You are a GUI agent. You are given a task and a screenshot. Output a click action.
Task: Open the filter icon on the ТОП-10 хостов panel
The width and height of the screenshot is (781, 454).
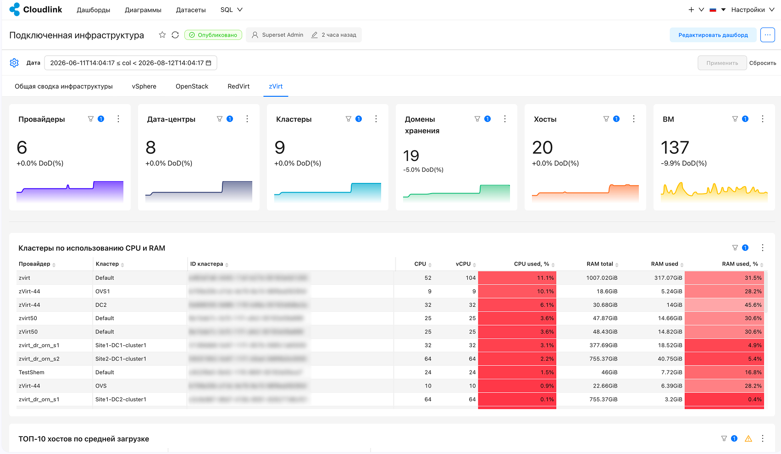coord(724,438)
